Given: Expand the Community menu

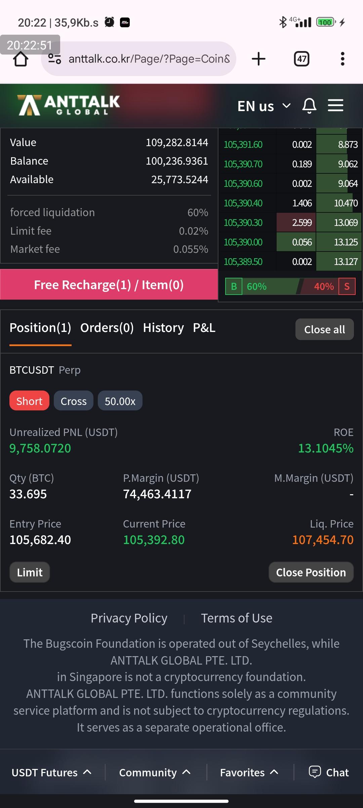Looking at the screenshot, I should (155, 772).
